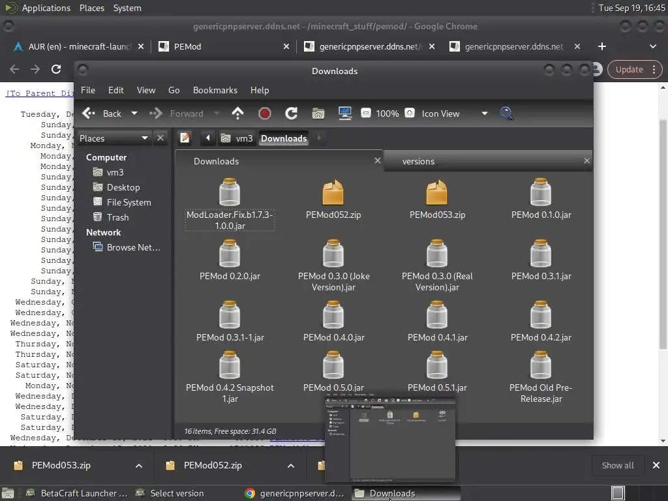Open the Go menu
This screenshot has width=668, height=501.
[174, 90]
